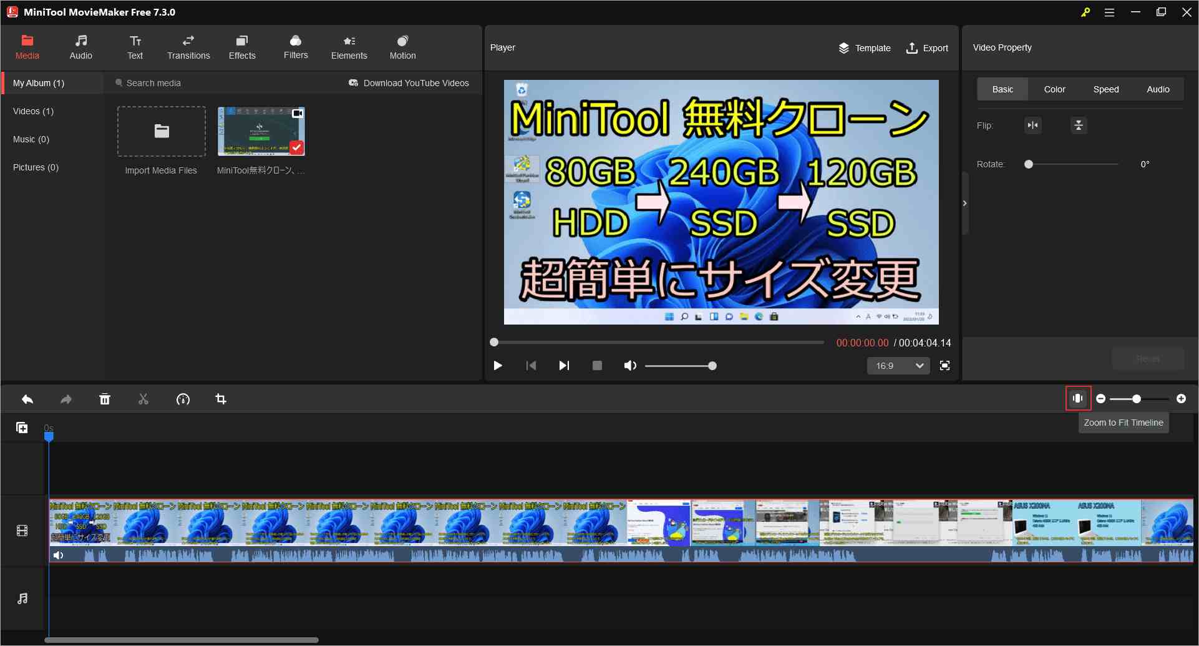Select My Album (1) category
The width and height of the screenshot is (1199, 646).
pos(53,83)
